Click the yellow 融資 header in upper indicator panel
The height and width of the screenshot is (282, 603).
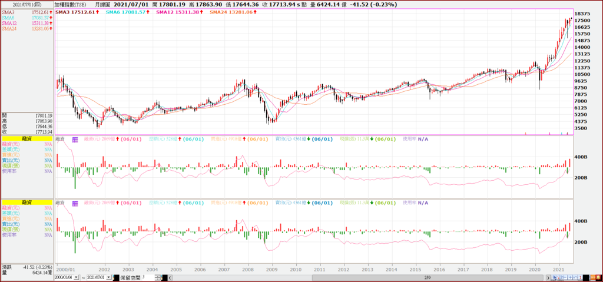pos(27,138)
